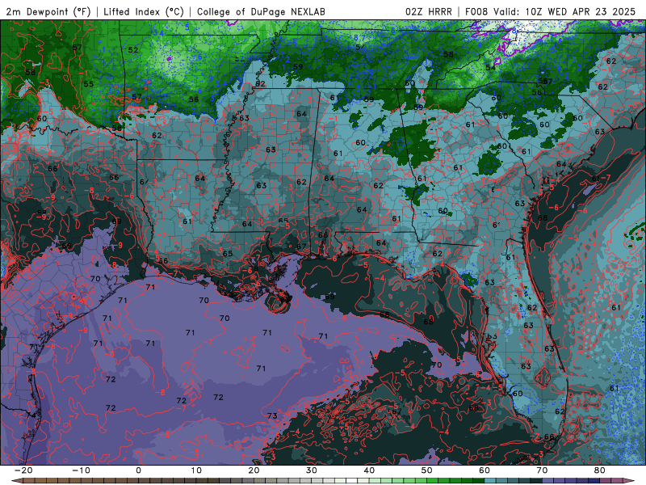Click the '02Z HRRR' model run label
Screen dimensions: 646x485
429,11
